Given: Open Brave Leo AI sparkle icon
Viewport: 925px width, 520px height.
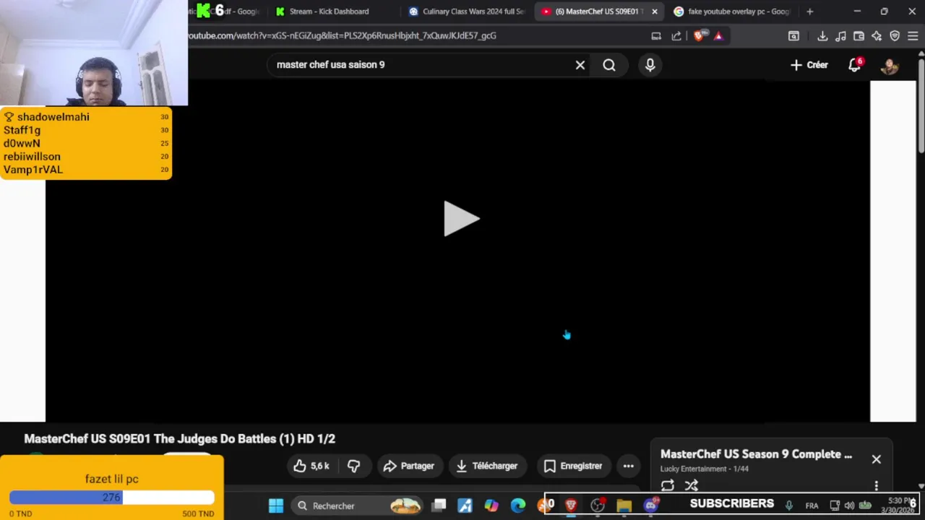Looking at the screenshot, I should [x=877, y=36].
